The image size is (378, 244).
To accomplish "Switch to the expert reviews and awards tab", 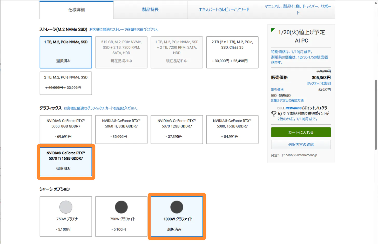I will tap(224, 10).
